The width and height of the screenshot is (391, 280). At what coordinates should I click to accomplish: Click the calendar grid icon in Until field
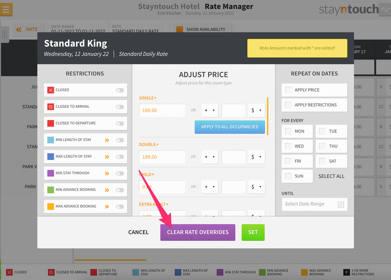pyautogui.click(x=341, y=204)
